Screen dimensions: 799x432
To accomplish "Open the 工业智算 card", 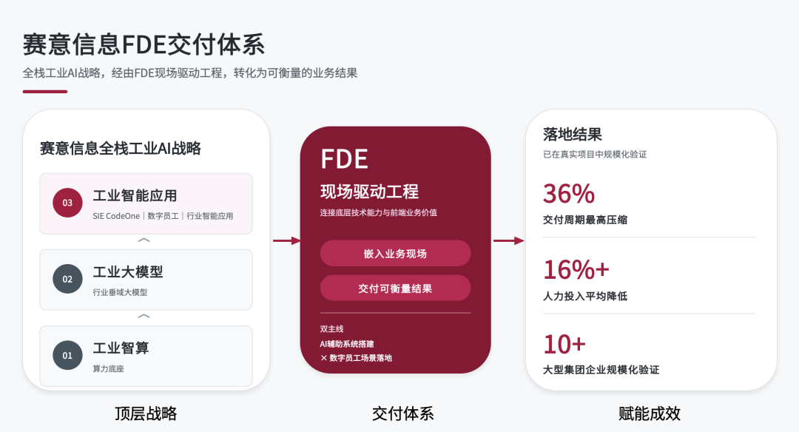I will (x=146, y=356).
